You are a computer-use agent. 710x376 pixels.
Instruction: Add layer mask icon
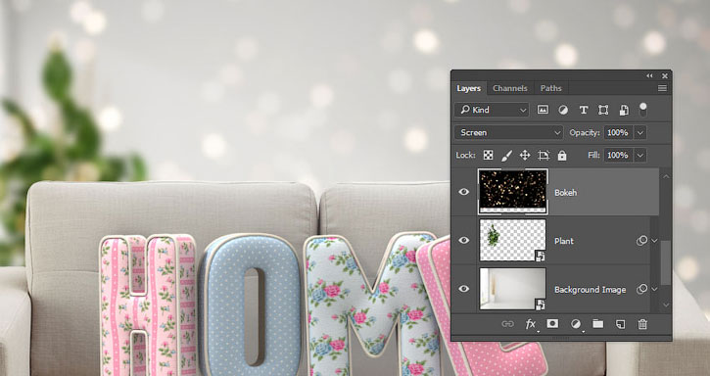coord(552,323)
